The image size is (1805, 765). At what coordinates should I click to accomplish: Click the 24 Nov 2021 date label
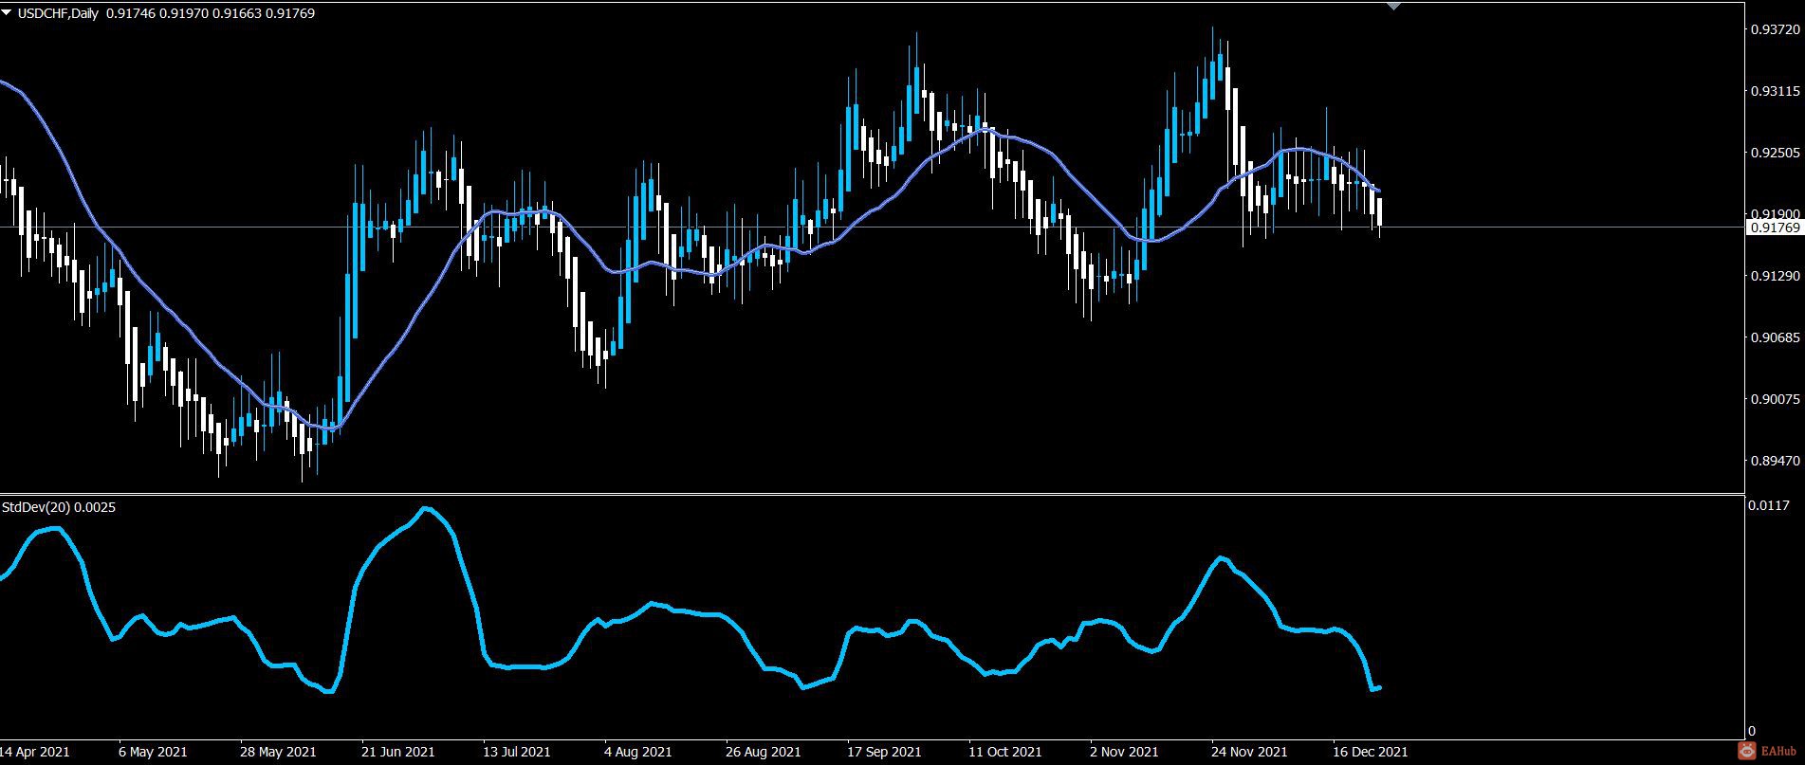[x=1249, y=752]
